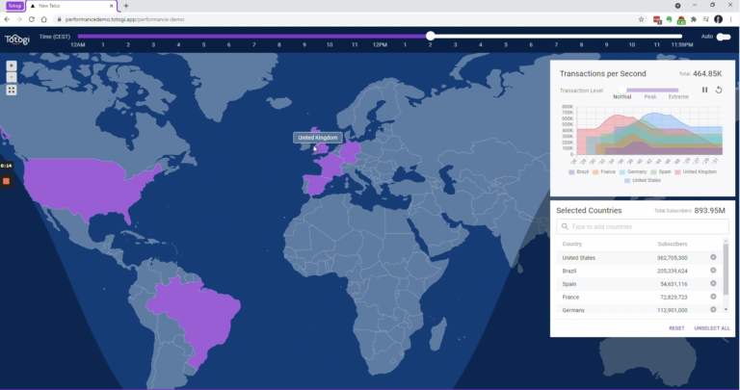The image size is (740, 390).
Task: Click the time slider handle
Action: 430,37
